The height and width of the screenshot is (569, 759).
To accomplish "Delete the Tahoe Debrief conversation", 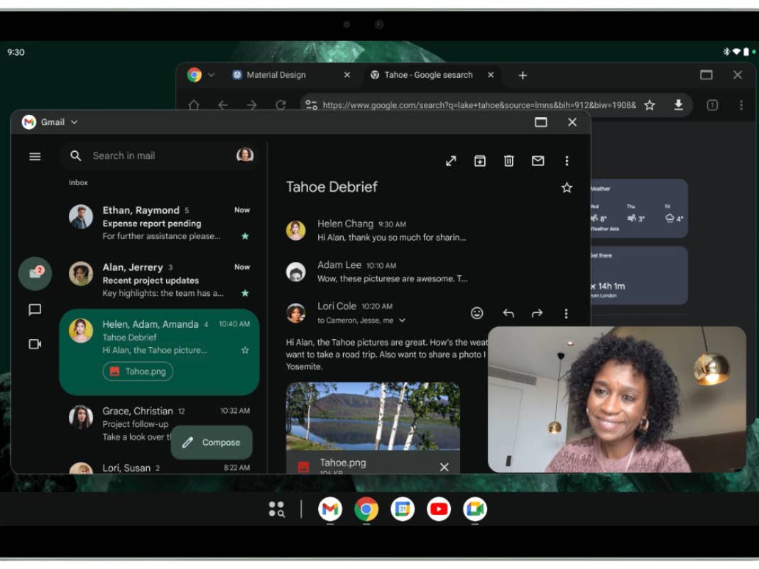I will (x=509, y=160).
